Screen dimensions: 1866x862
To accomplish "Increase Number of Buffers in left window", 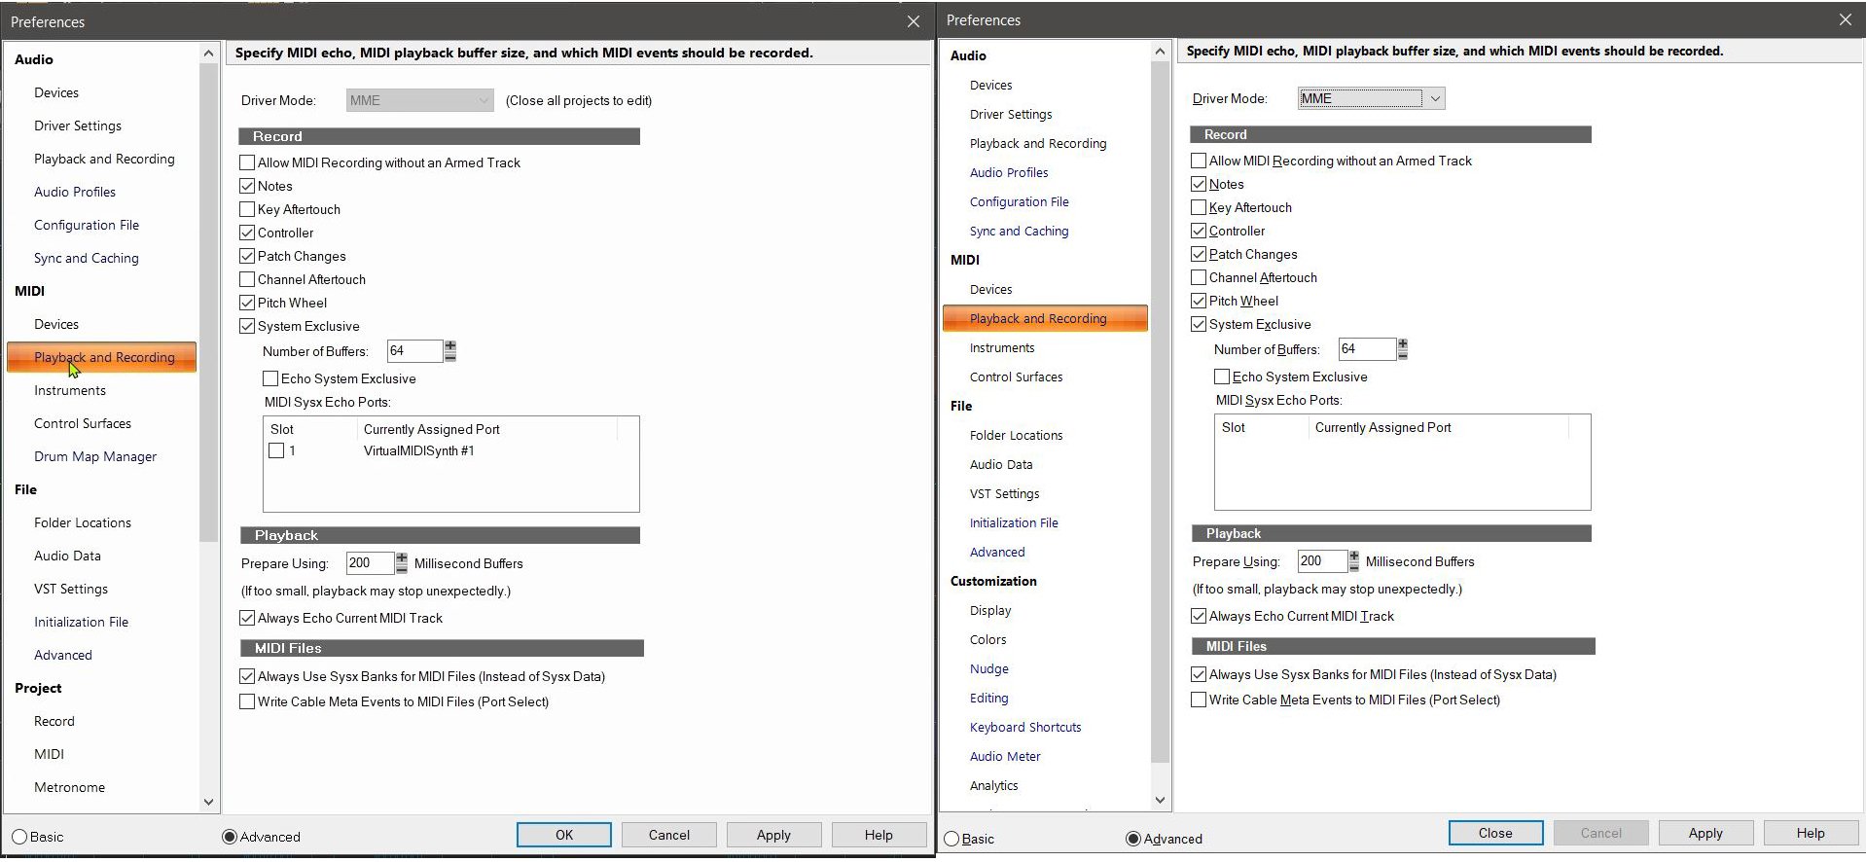I will point(449,345).
